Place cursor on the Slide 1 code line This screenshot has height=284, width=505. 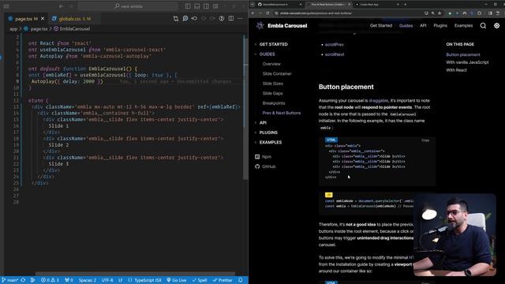(x=58, y=126)
